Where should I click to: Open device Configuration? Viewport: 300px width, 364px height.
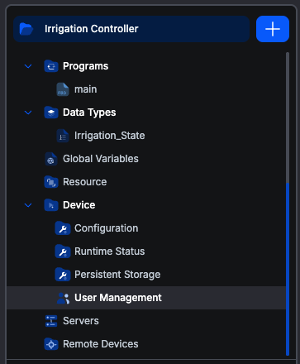pos(107,228)
